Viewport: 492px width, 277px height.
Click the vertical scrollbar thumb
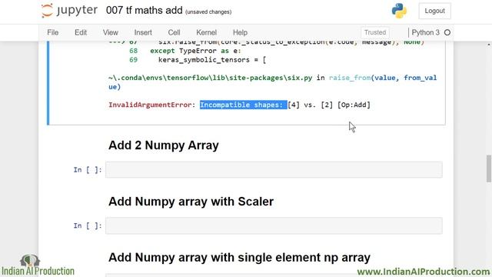click(489, 169)
